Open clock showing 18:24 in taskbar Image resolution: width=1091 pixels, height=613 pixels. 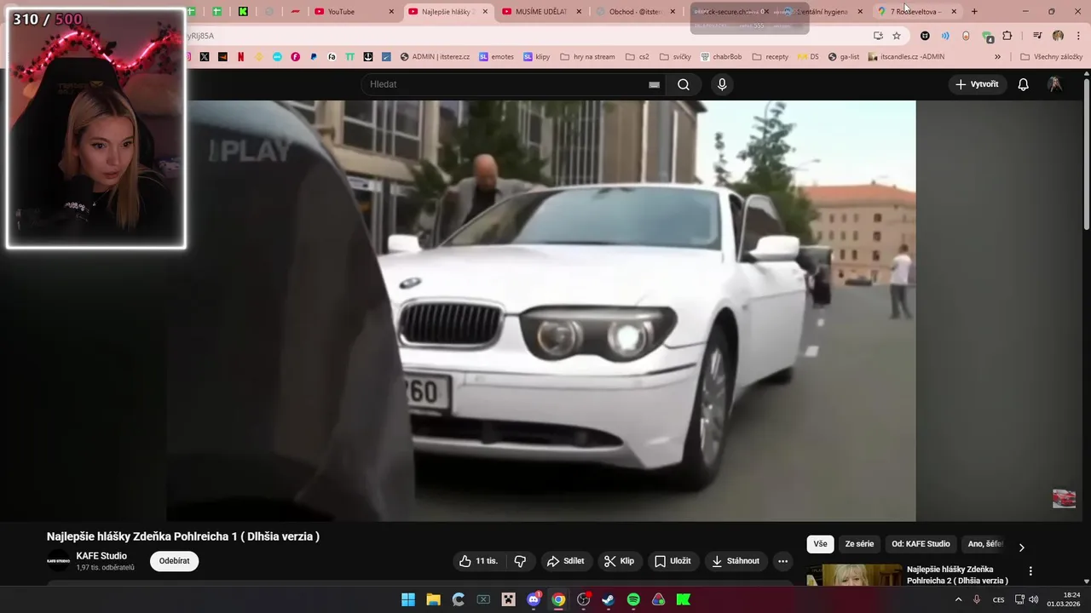coord(1064,599)
